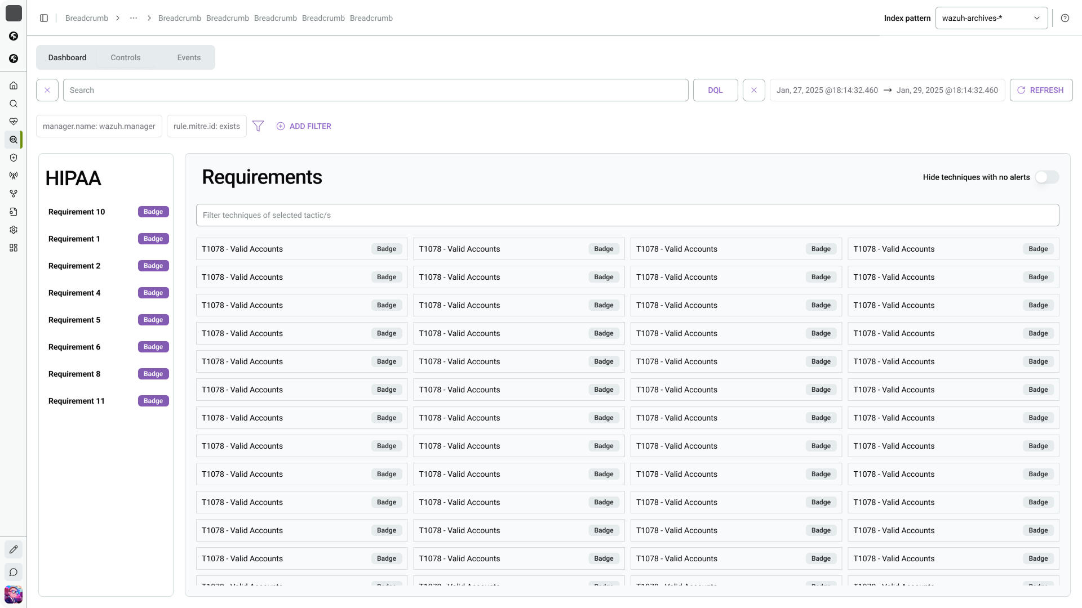Click the Requirements heading
Image resolution: width=1082 pixels, height=608 pixels.
pyautogui.click(x=262, y=177)
